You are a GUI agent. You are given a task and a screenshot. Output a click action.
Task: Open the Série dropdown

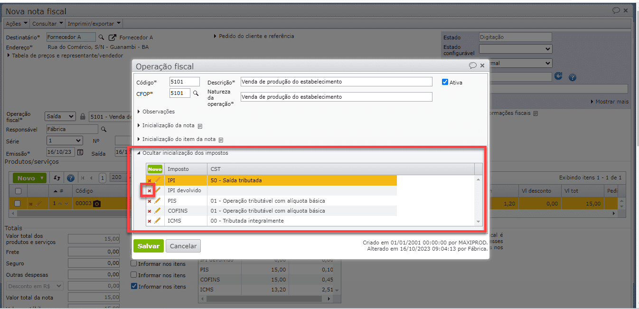[65, 140]
